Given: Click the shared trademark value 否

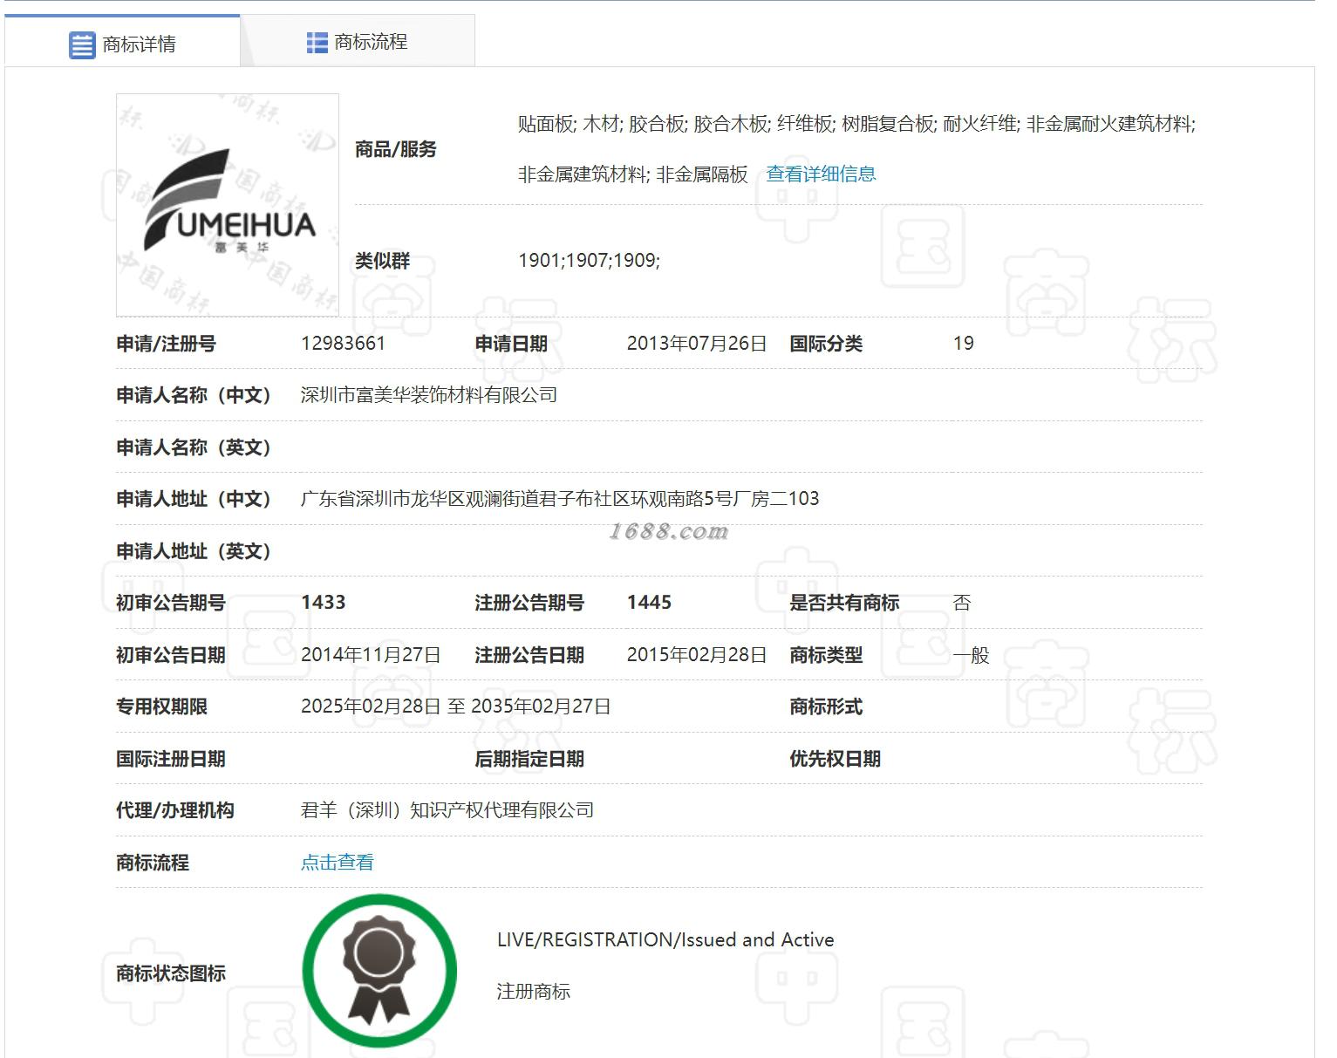Looking at the screenshot, I should click(x=962, y=603).
